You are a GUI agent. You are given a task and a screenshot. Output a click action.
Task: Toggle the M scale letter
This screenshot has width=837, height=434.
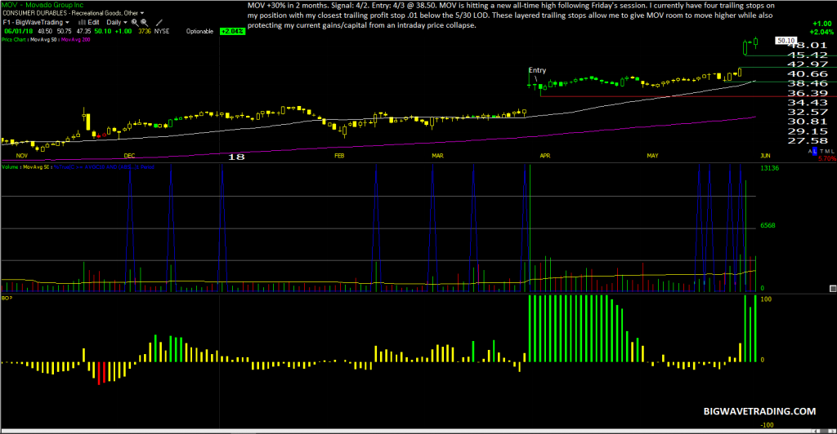[827, 151]
